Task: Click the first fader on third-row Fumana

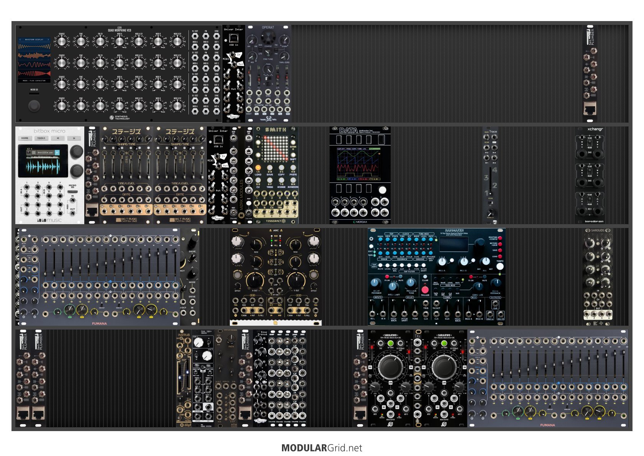Action: pyautogui.click(x=46, y=262)
